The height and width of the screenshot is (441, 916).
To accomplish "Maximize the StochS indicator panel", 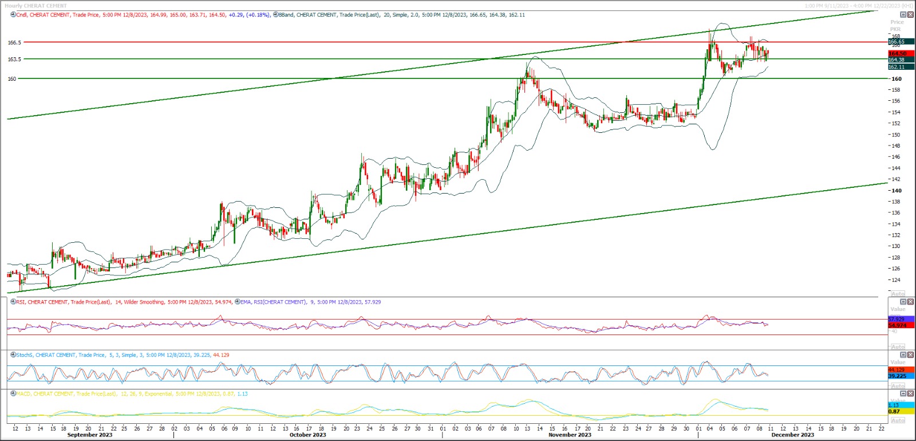I will pyautogui.click(x=903, y=355).
